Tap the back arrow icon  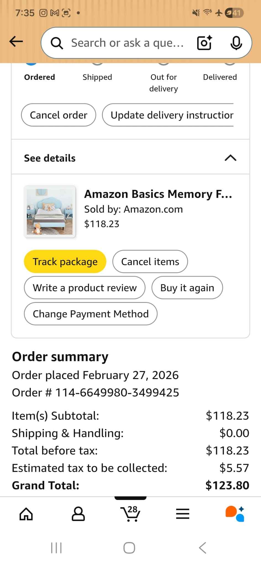(16, 42)
